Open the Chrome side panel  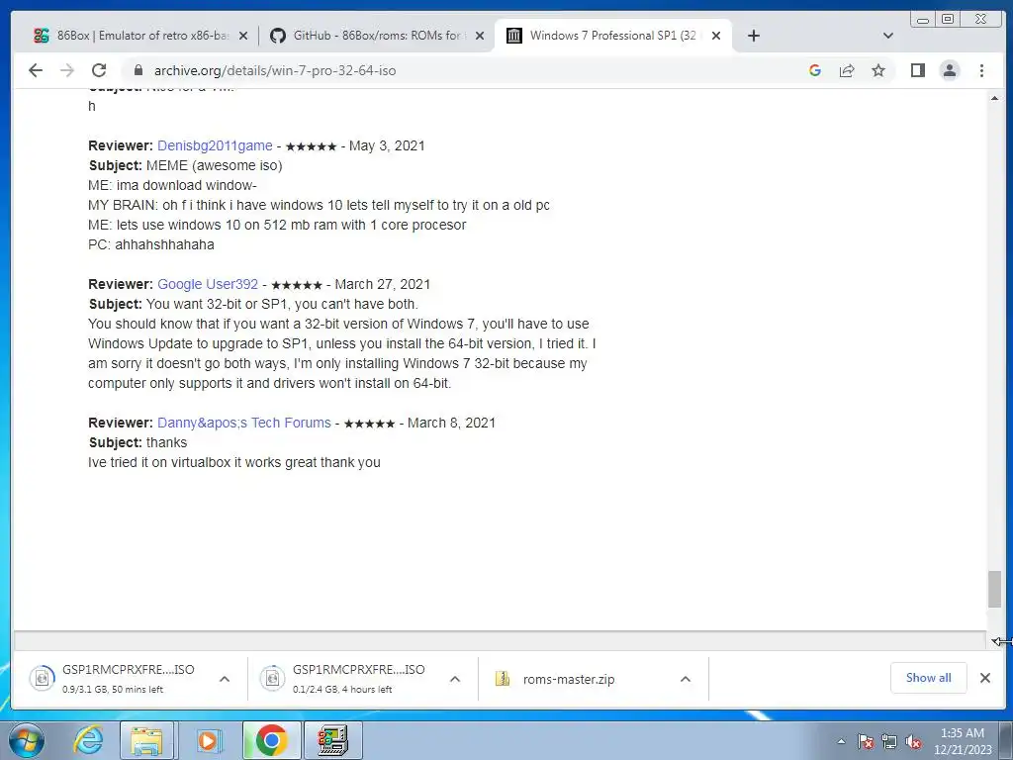tap(918, 70)
